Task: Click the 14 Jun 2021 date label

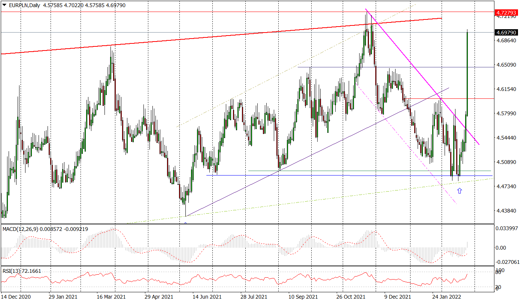Action: click(208, 297)
